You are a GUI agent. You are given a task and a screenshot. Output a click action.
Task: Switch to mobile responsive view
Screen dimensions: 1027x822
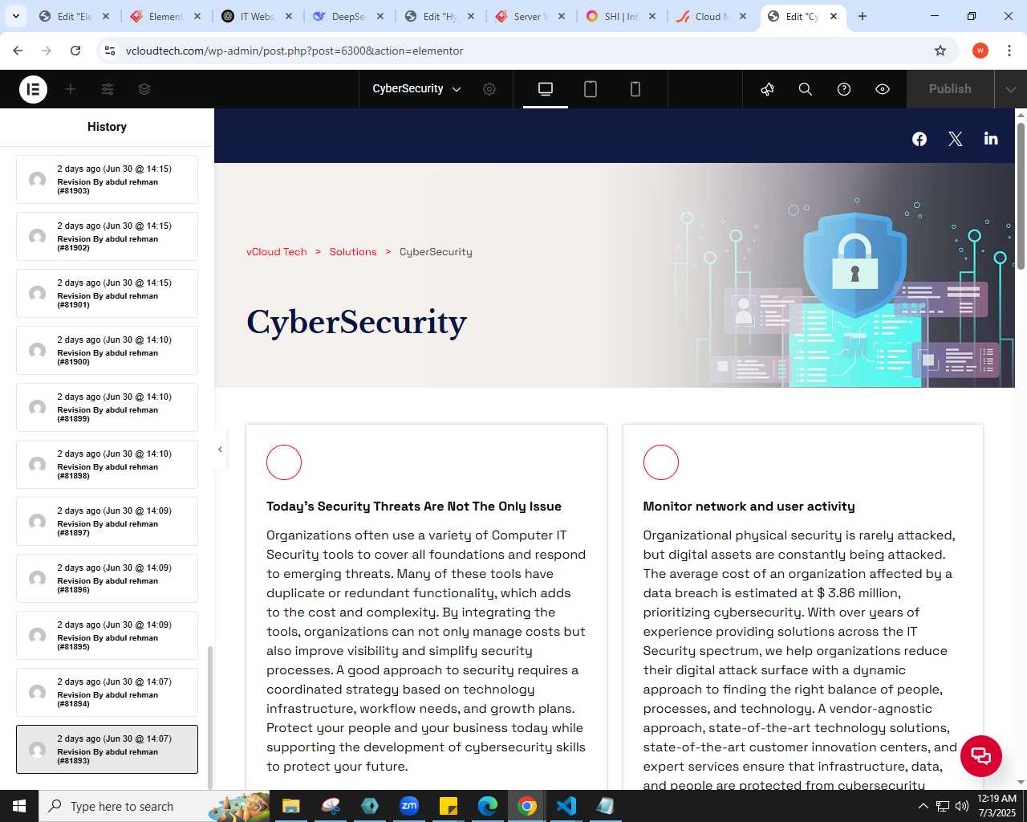635,89
